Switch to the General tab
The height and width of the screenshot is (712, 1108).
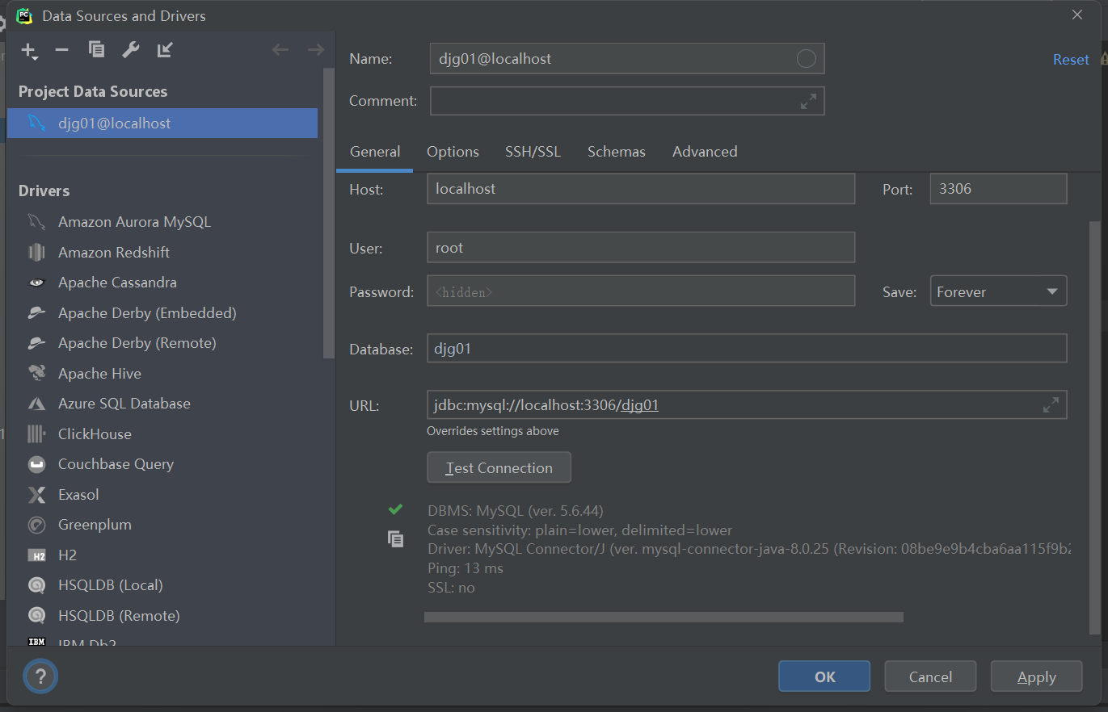pos(374,152)
